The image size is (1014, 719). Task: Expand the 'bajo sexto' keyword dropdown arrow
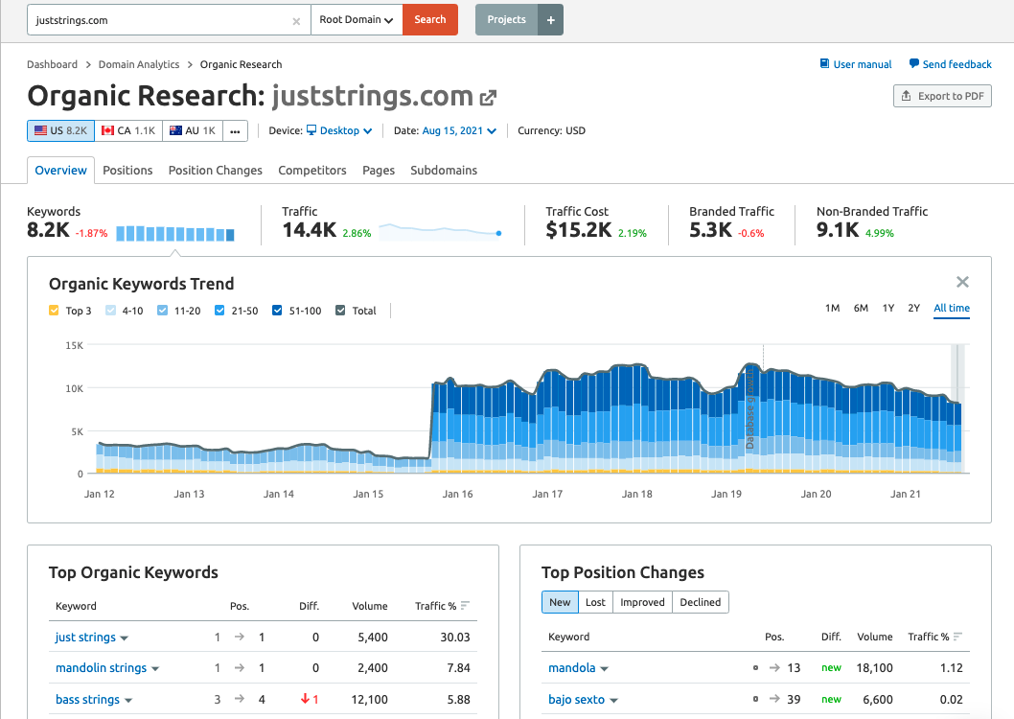(613, 700)
